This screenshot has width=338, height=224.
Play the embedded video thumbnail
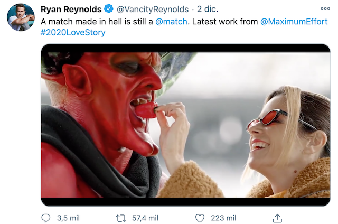pos(185,125)
